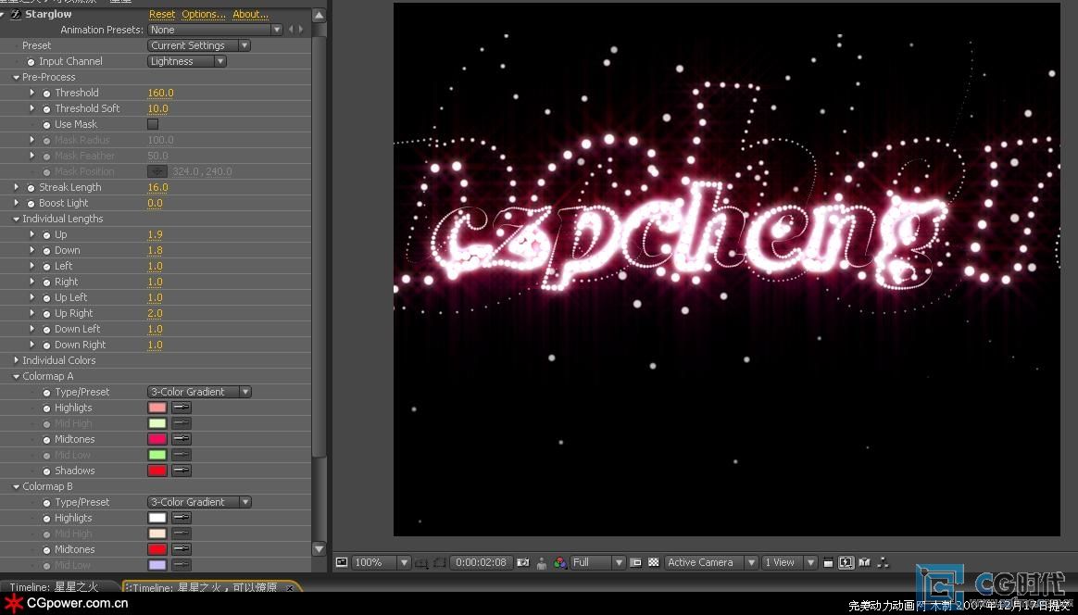Image resolution: width=1078 pixels, height=615 pixels.
Task: Click eyedropper beside Colormap B Mid High
Action: tap(182, 533)
